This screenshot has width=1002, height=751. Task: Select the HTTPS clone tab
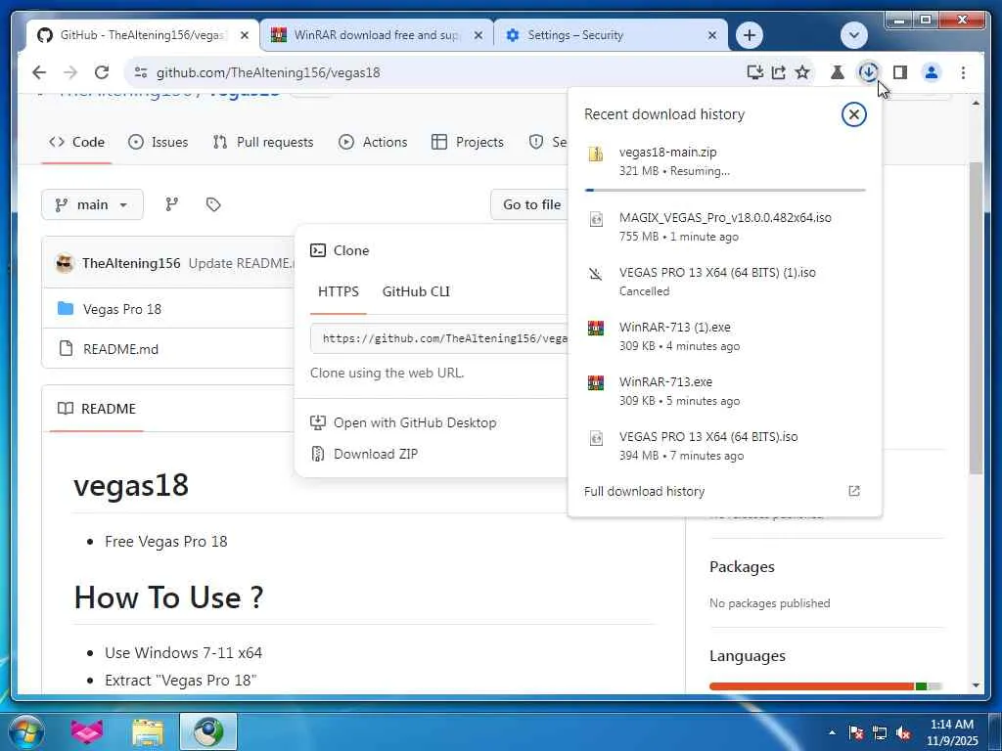[338, 291]
